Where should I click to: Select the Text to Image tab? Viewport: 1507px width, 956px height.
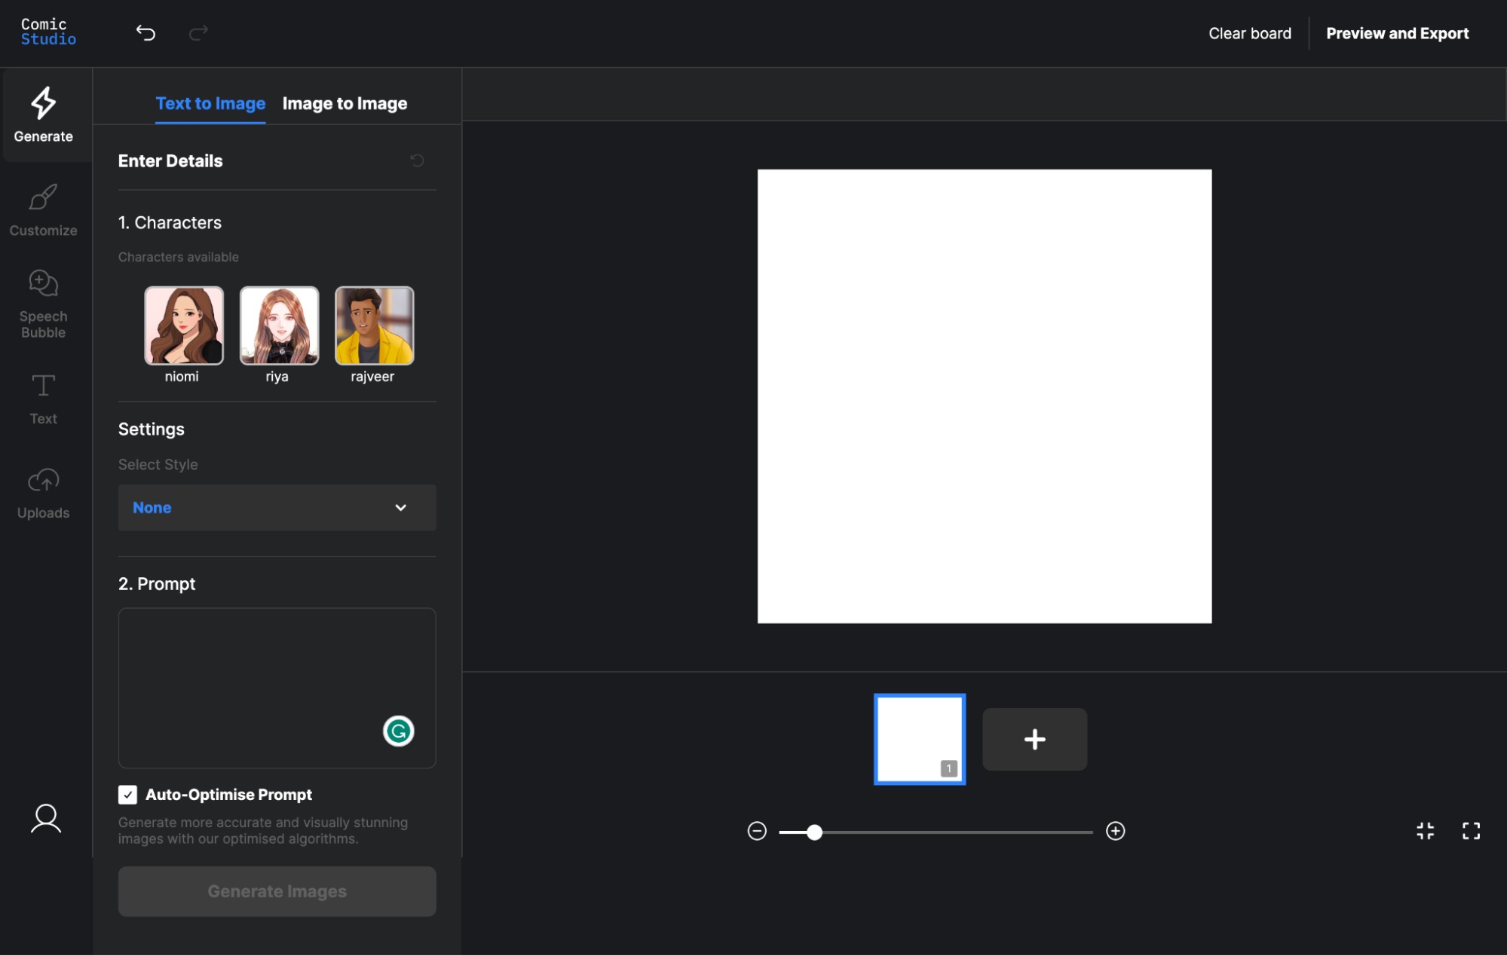pos(210,103)
